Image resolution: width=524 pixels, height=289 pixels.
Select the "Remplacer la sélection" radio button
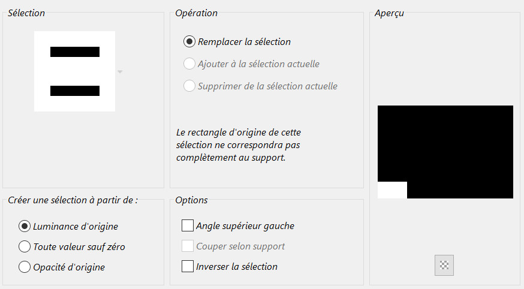coord(189,42)
